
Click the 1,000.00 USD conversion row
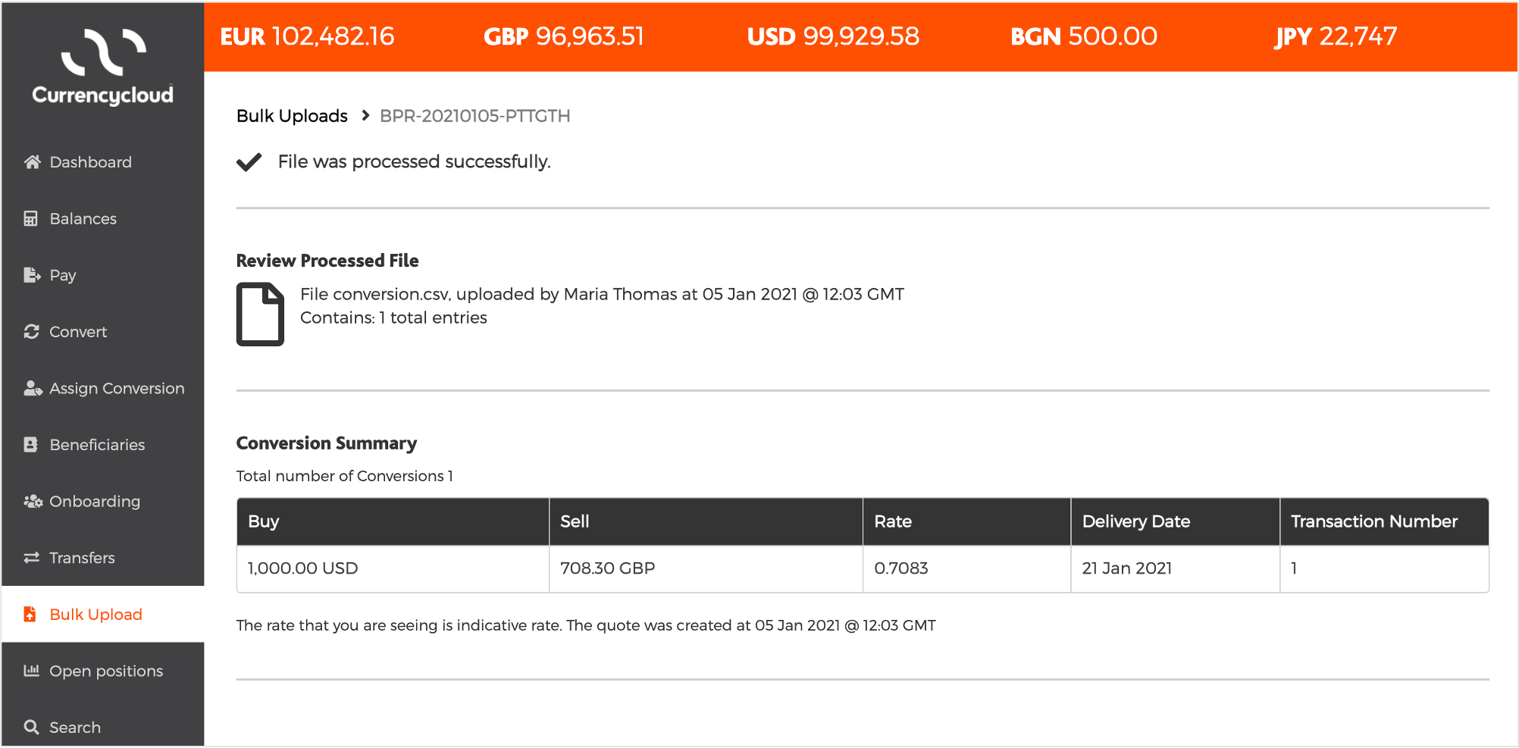pyautogui.click(x=863, y=568)
